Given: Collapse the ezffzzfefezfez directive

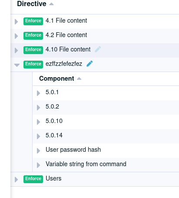Looking at the screenshot, I should pyautogui.click(x=17, y=65).
